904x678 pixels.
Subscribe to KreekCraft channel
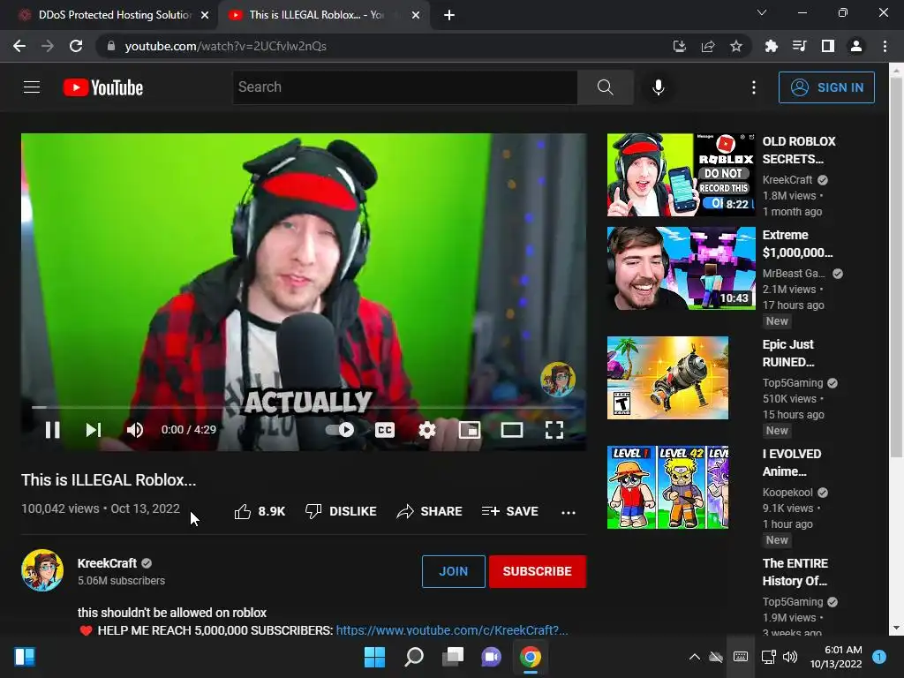coord(538,571)
